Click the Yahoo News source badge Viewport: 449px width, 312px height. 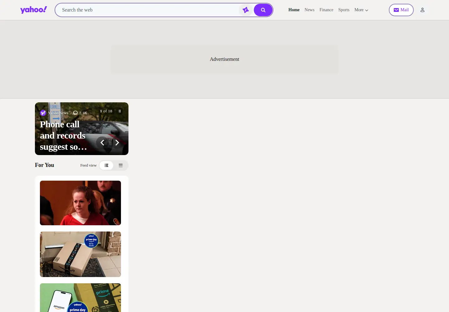pos(54,113)
